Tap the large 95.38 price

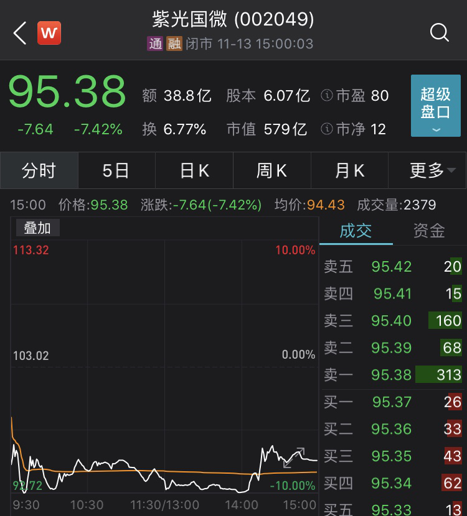67,92
